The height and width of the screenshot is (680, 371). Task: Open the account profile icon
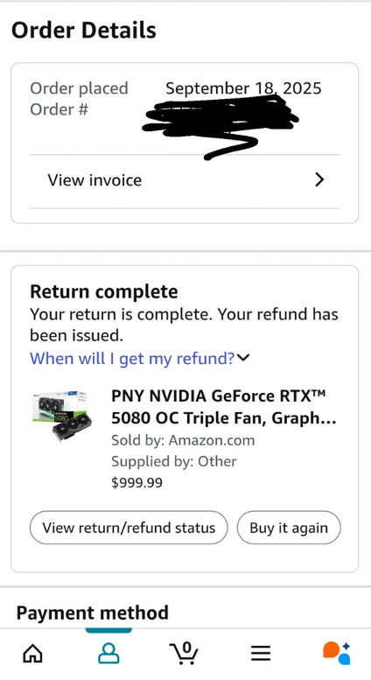point(108,654)
